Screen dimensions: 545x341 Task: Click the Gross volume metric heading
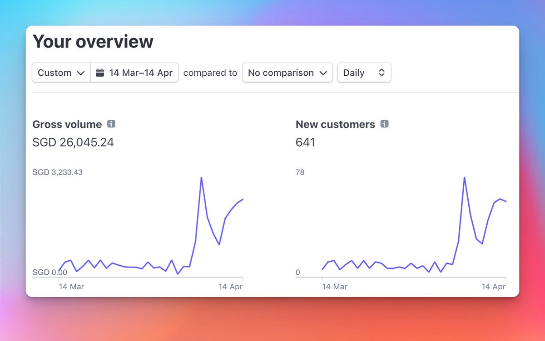66,124
